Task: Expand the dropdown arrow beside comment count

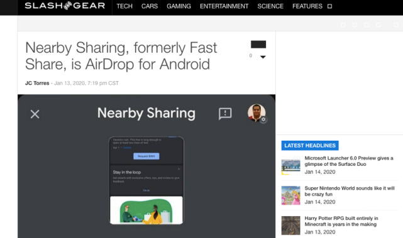Action: point(263,57)
